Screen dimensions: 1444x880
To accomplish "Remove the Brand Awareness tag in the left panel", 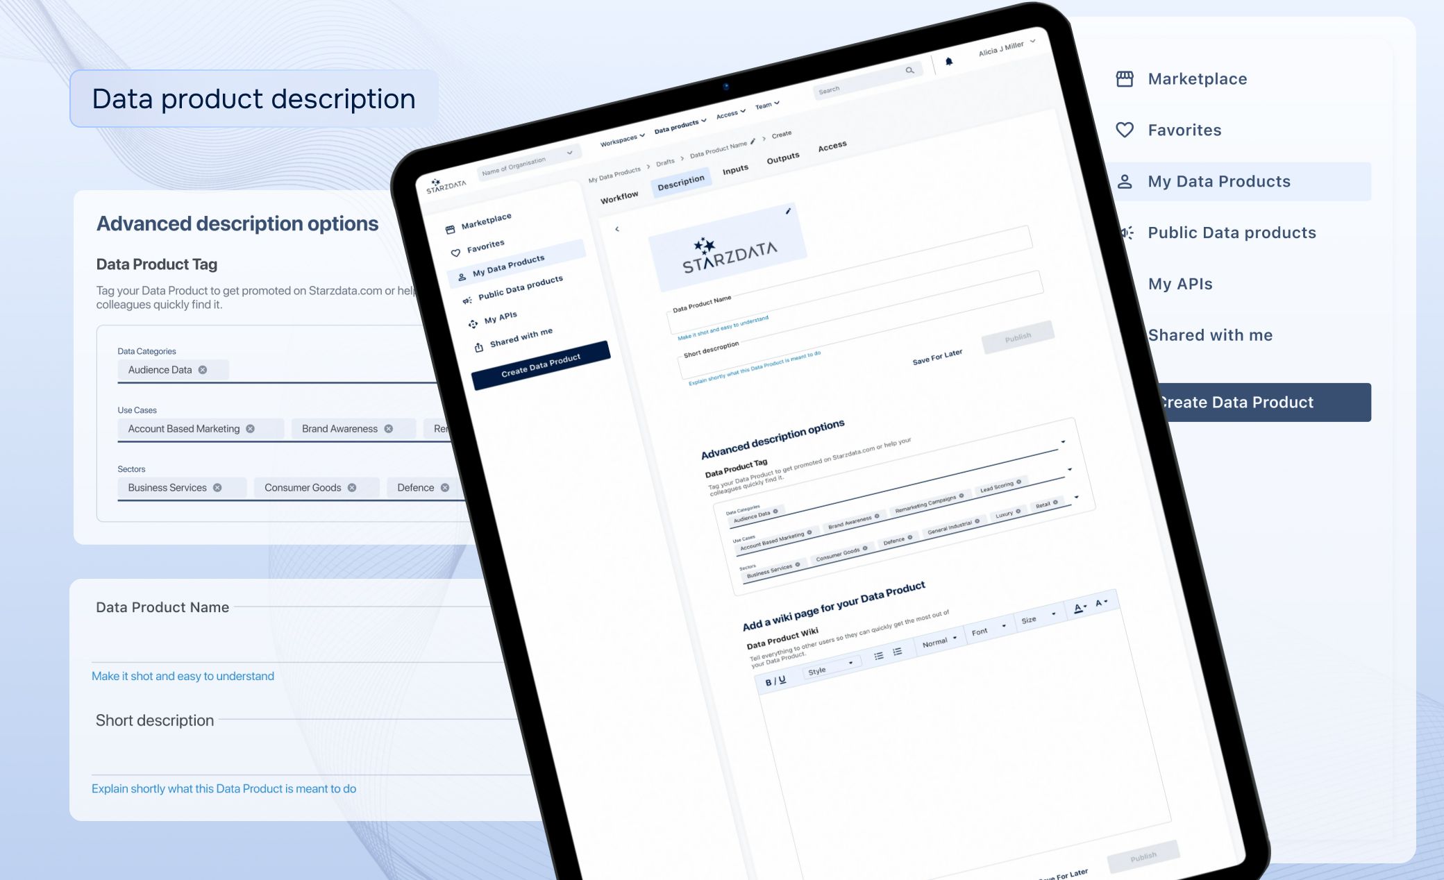I will coord(389,429).
